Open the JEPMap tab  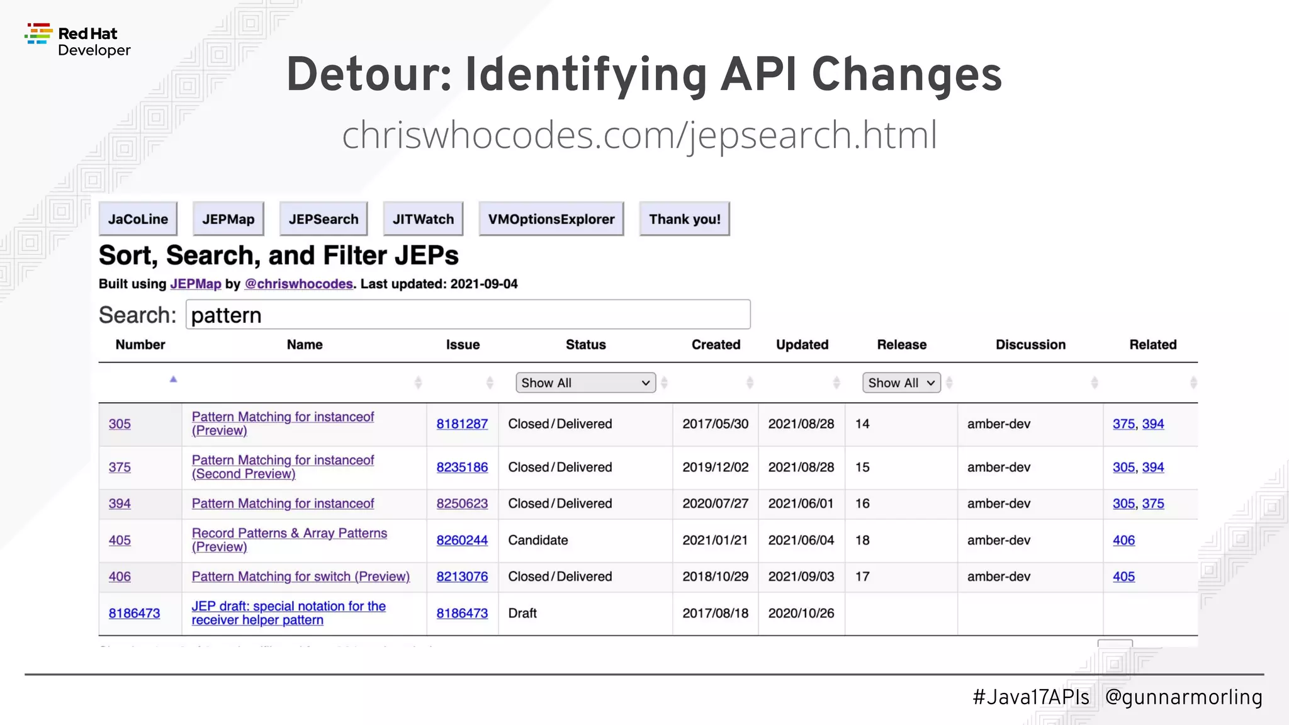click(x=228, y=219)
